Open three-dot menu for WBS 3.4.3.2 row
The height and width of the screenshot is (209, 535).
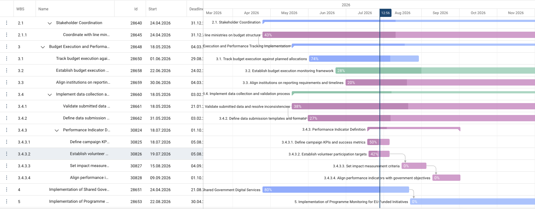click(7, 154)
